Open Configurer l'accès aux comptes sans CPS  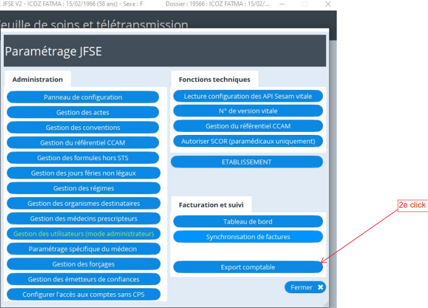[x=83, y=294]
